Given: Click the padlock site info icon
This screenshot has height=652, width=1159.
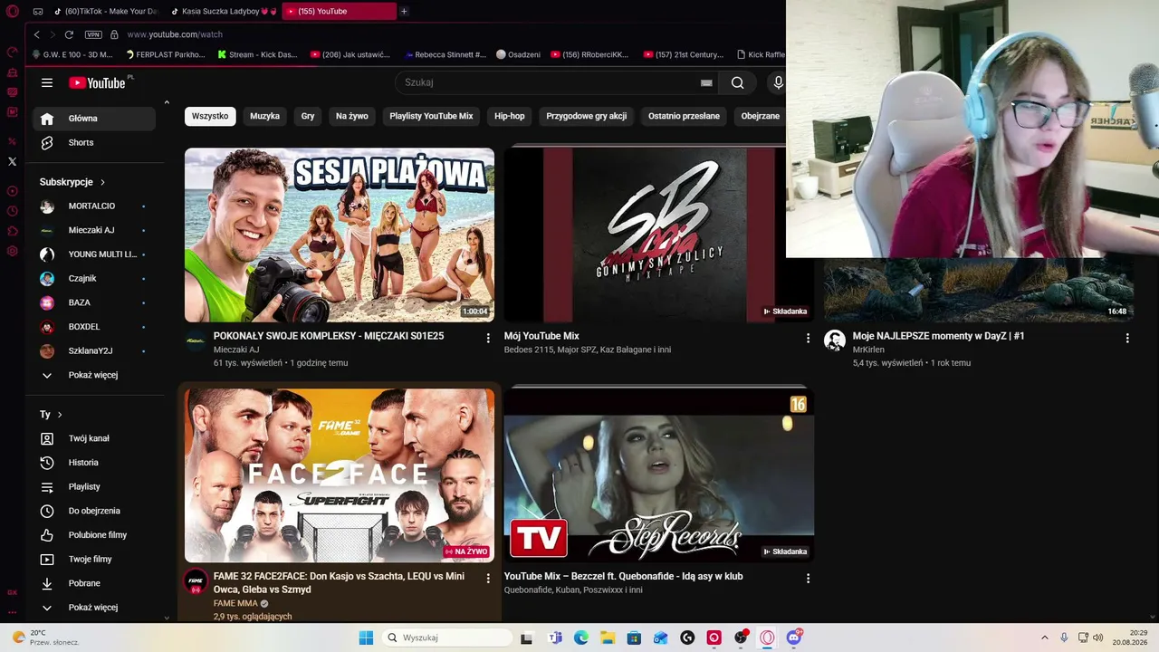Looking at the screenshot, I should click(114, 34).
